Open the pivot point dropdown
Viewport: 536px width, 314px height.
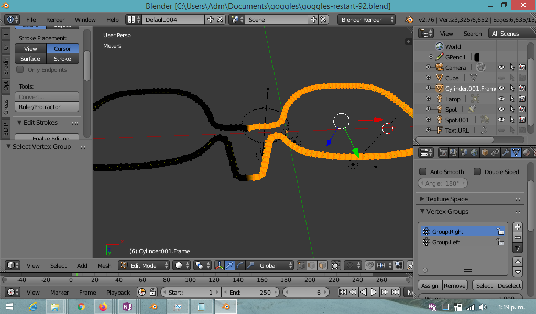pyautogui.click(x=202, y=265)
